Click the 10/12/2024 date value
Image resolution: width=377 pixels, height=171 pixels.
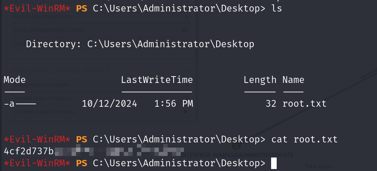(x=109, y=104)
